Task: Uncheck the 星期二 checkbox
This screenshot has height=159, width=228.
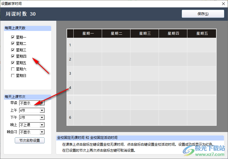Action: point(13,43)
